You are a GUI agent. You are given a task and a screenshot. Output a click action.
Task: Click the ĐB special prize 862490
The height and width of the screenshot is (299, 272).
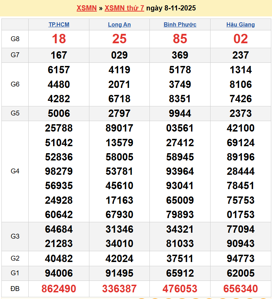point(59,289)
